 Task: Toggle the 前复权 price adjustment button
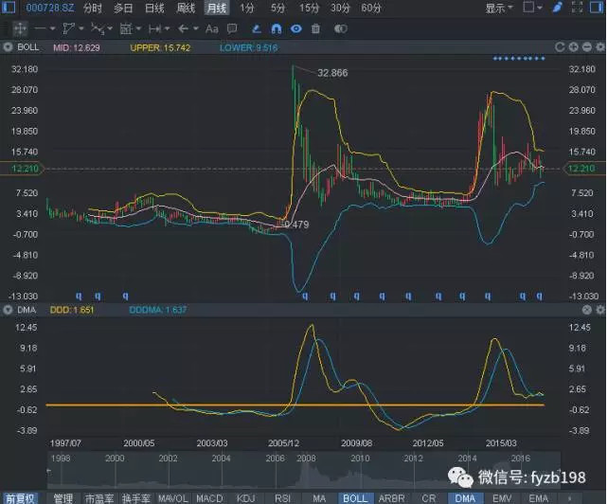coord(21,497)
